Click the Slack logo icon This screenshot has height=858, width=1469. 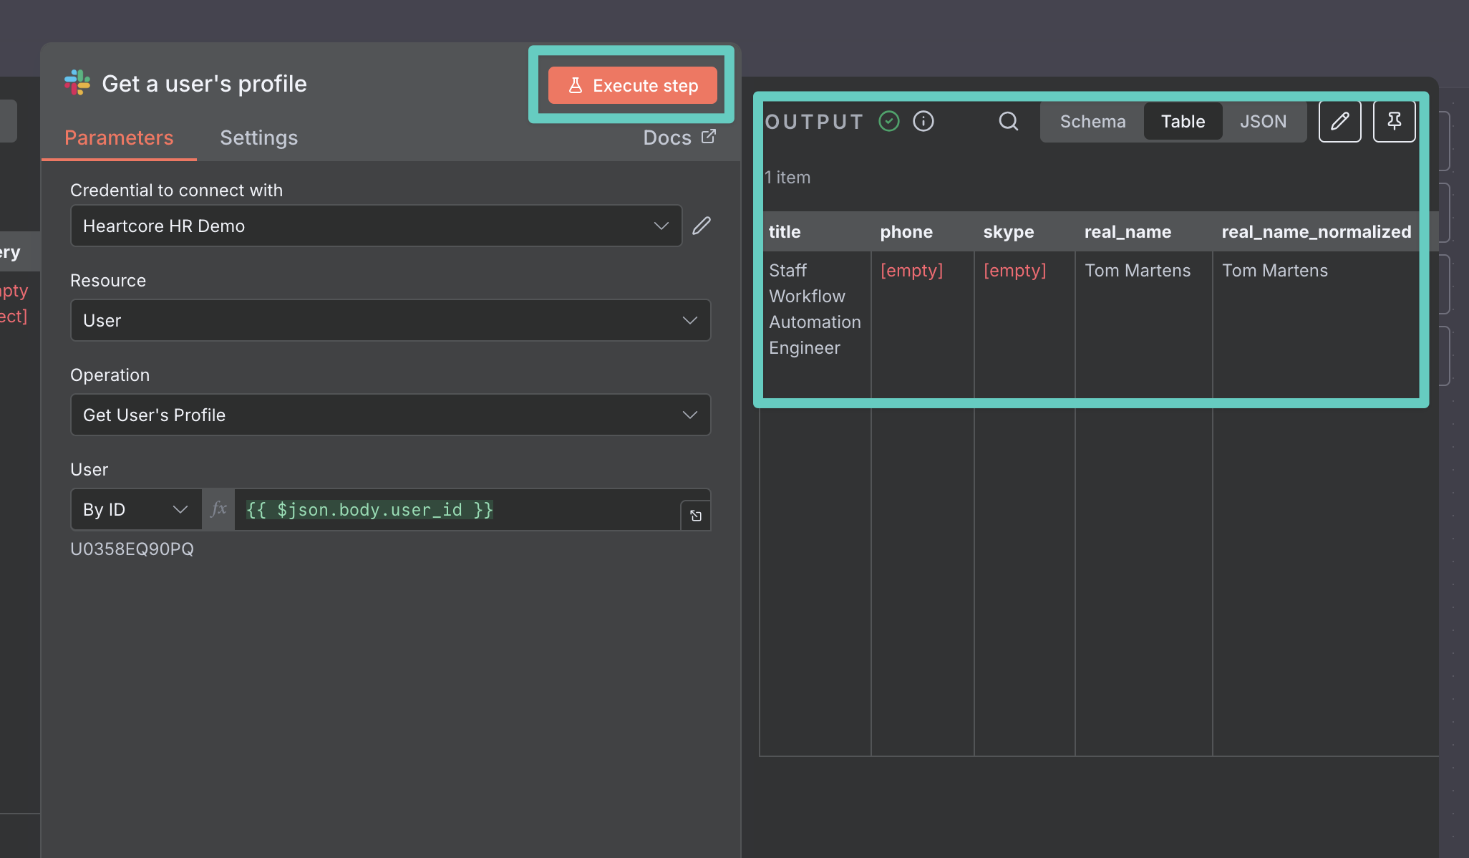point(77,83)
